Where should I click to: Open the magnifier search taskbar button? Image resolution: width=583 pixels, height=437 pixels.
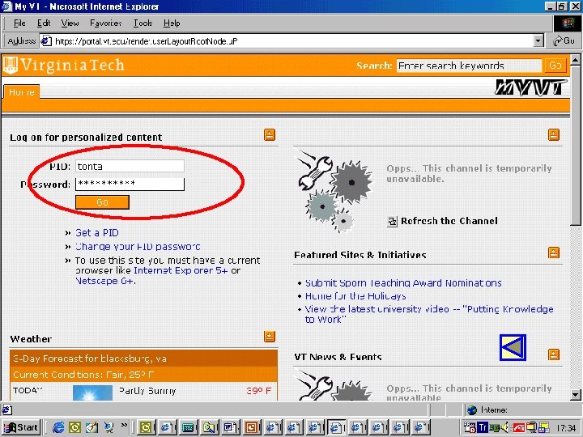(210, 427)
